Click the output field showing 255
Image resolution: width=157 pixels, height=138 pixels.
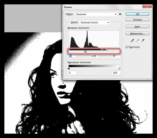click(116, 73)
